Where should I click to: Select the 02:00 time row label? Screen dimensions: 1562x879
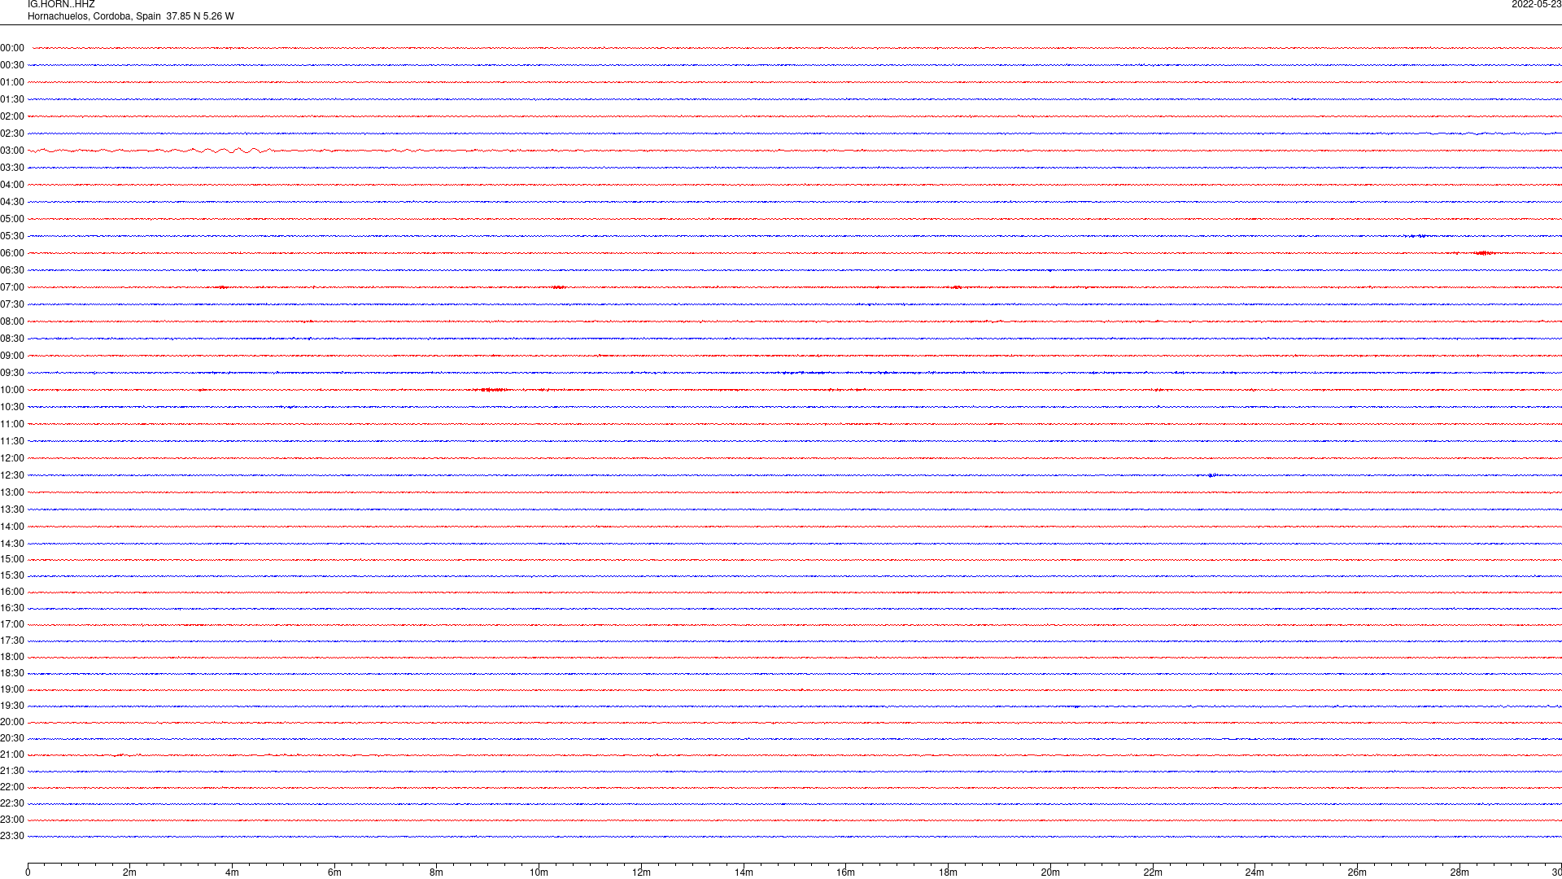[x=12, y=116]
